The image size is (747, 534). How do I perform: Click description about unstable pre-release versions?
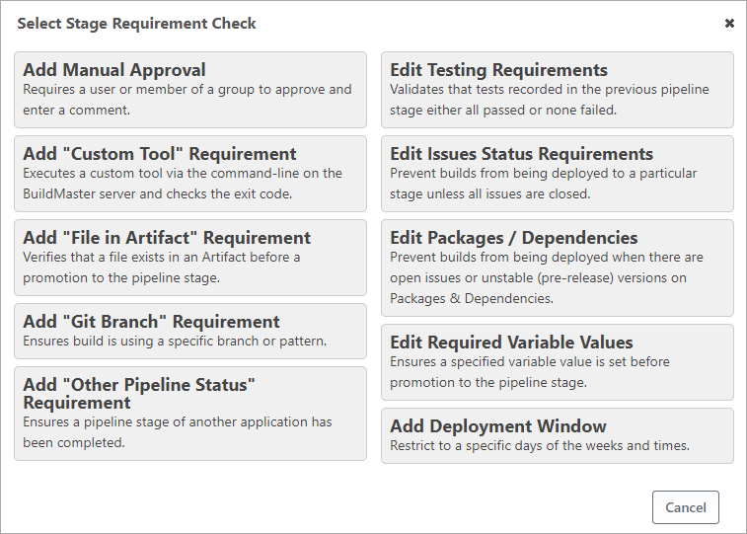tap(546, 278)
